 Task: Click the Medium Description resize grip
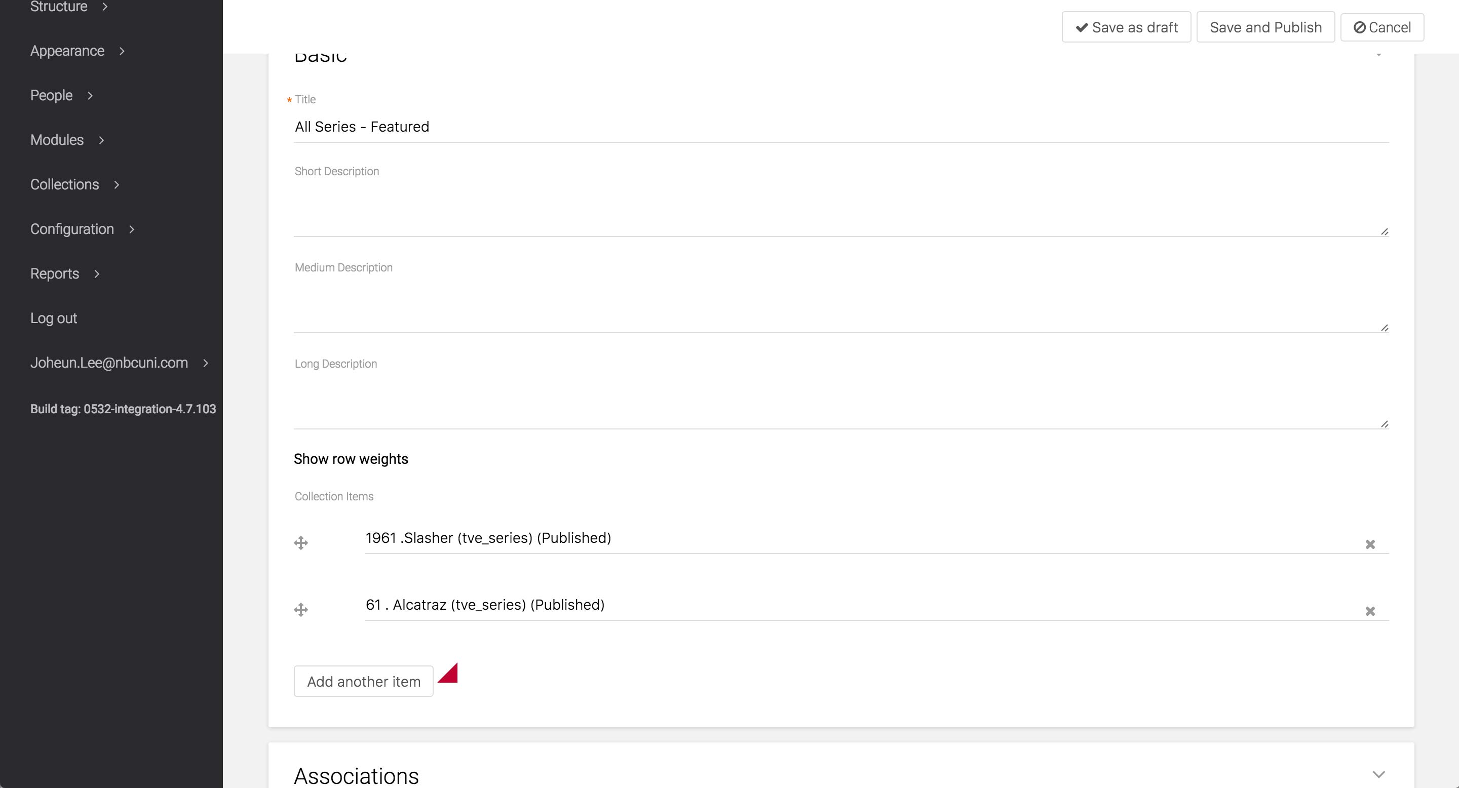click(1384, 328)
